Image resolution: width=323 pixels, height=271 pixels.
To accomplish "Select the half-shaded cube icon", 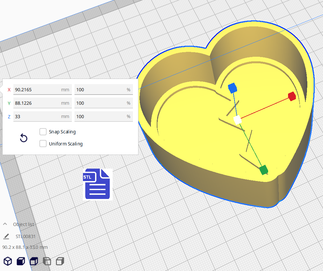I will (x=34, y=261).
